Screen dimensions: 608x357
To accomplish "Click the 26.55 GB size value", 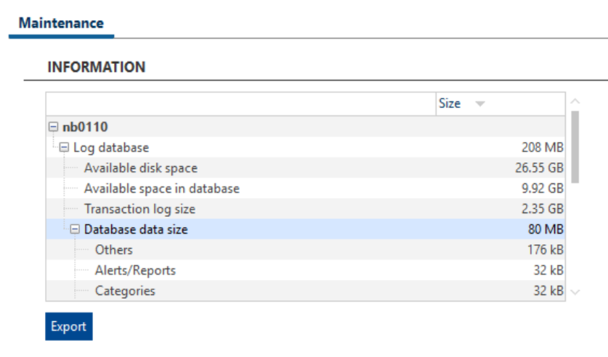I will pos(539,167).
